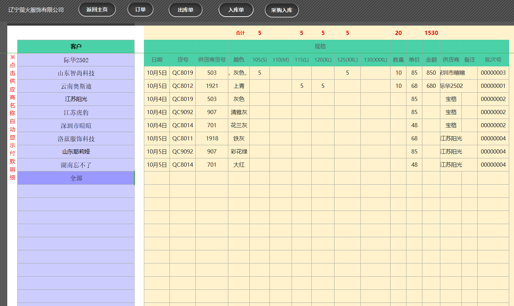
Task: Click the 备注 column header
Action: pyautogui.click(x=469, y=59)
